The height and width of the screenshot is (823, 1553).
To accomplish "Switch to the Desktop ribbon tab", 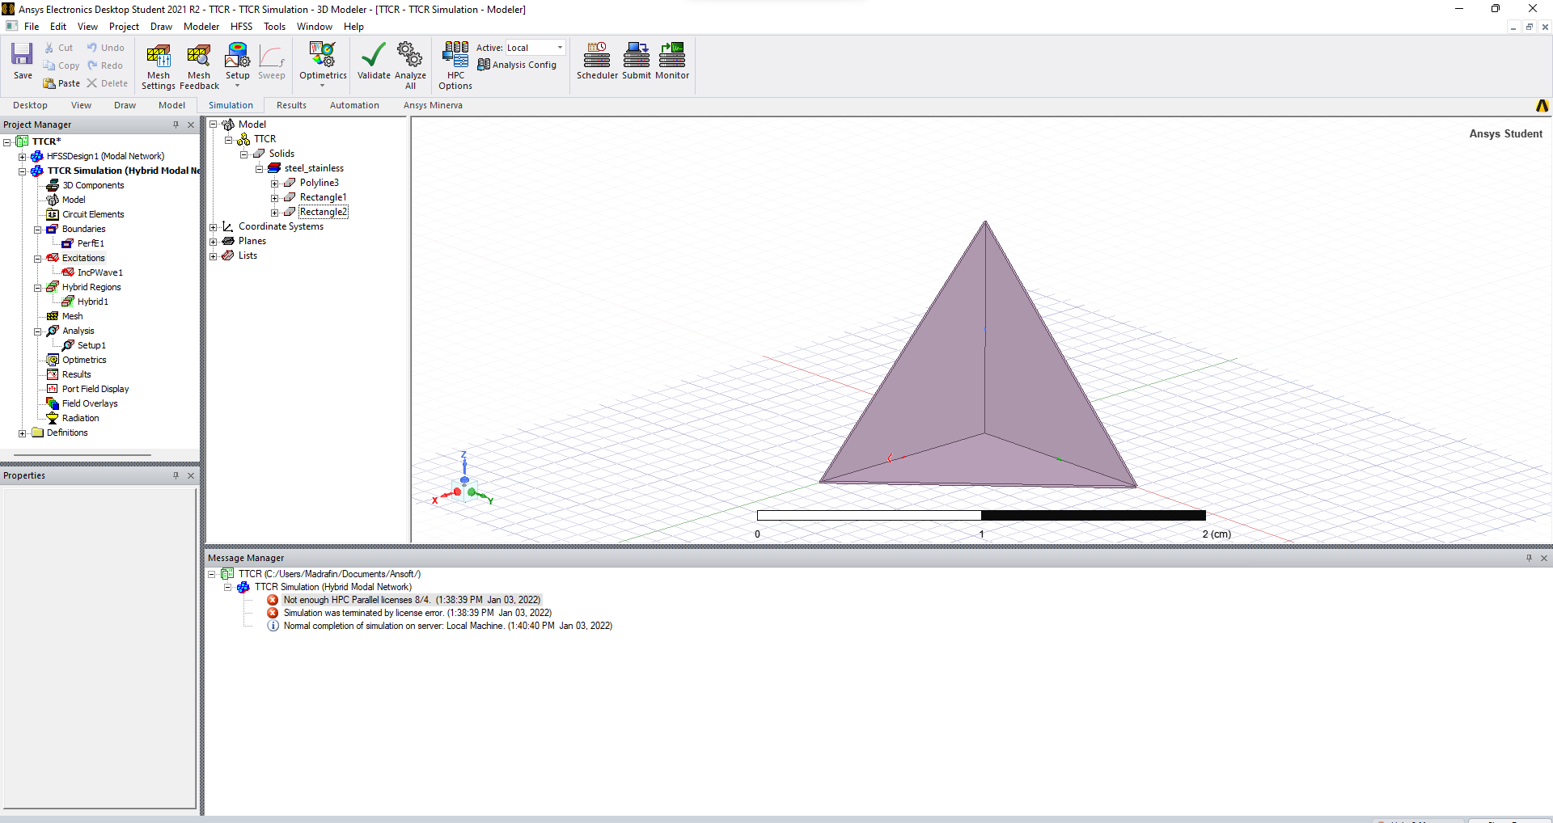I will (x=30, y=105).
